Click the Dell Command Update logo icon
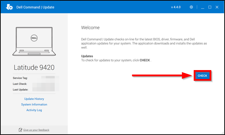The width and height of the screenshot is (225, 135). coord(9,7)
